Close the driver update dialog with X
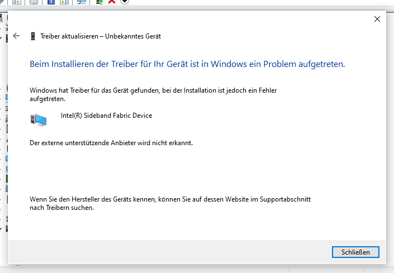 [x=377, y=19]
